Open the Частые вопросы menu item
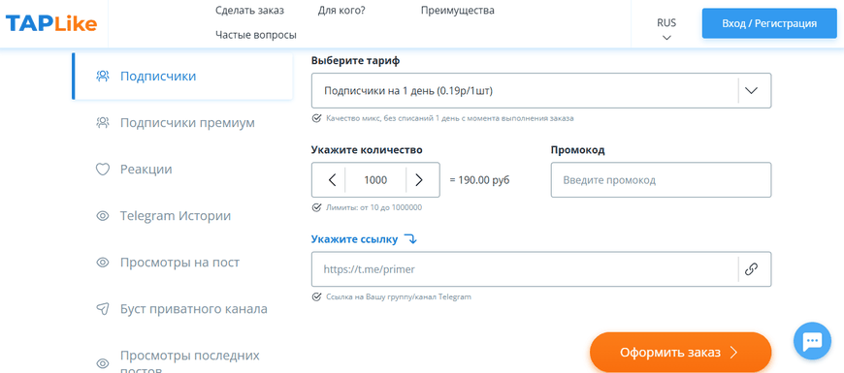This screenshot has width=844, height=373. pyautogui.click(x=256, y=35)
